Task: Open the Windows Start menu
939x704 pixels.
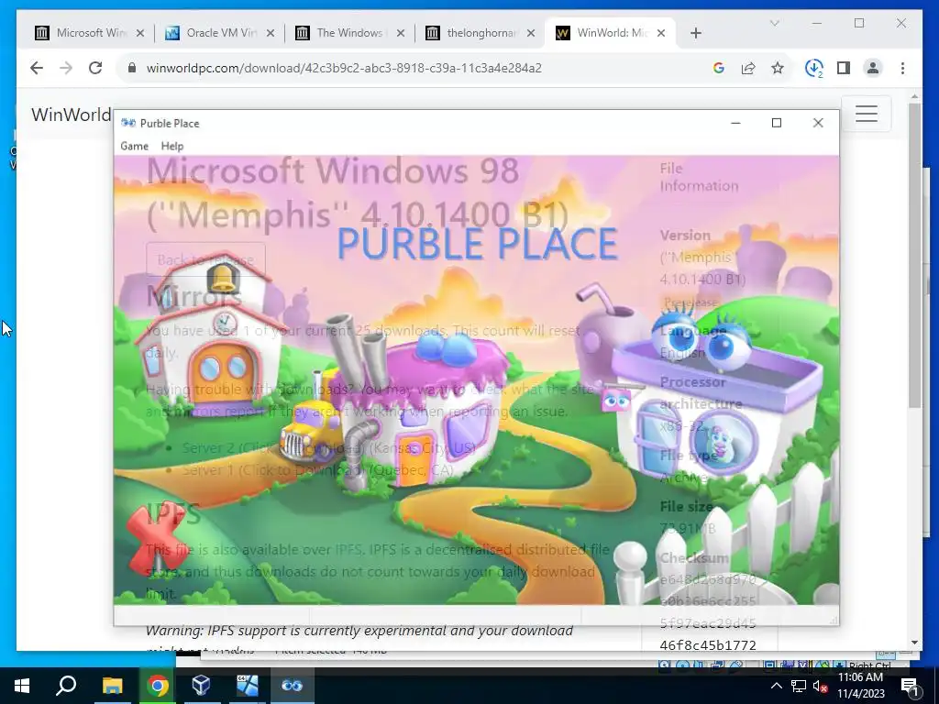Action: pos(22,686)
